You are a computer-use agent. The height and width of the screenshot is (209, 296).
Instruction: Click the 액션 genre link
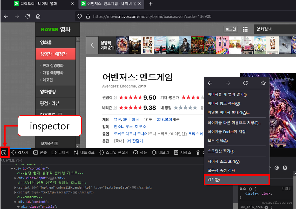117,119
